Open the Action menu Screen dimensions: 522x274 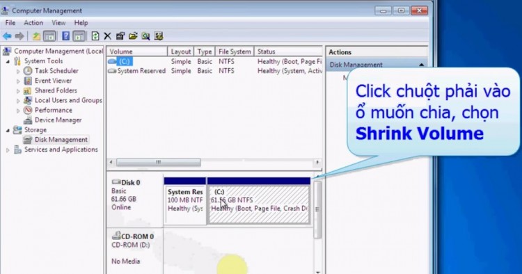(33, 23)
